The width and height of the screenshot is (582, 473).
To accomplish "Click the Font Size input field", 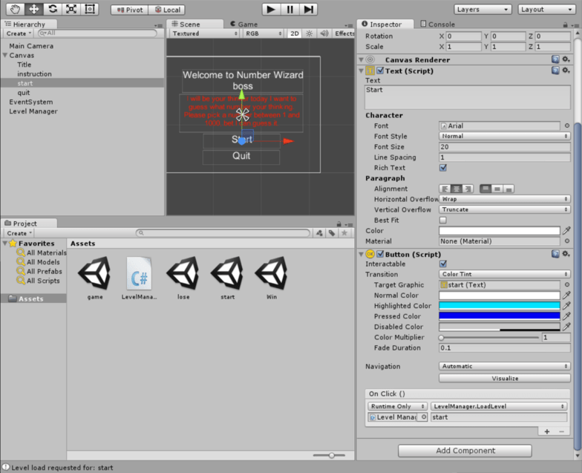I will [x=504, y=147].
